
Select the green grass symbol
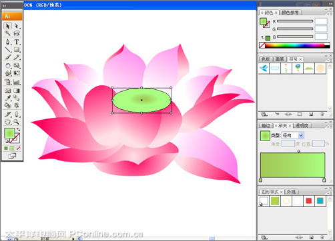click(309, 68)
